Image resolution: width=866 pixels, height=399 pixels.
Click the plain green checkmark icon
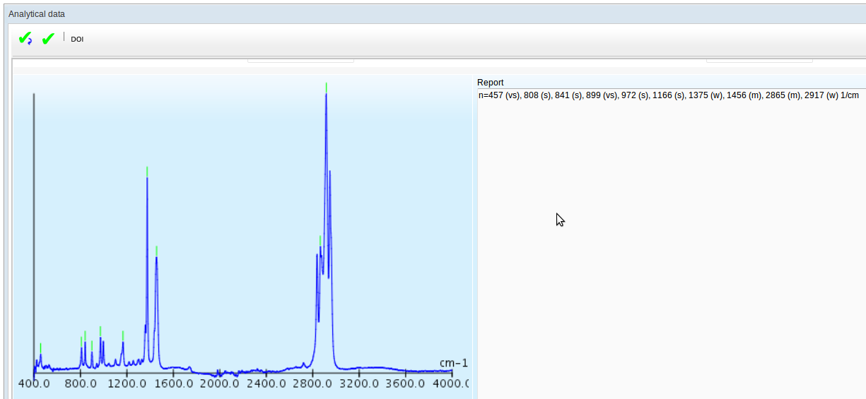[x=48, y=39]
